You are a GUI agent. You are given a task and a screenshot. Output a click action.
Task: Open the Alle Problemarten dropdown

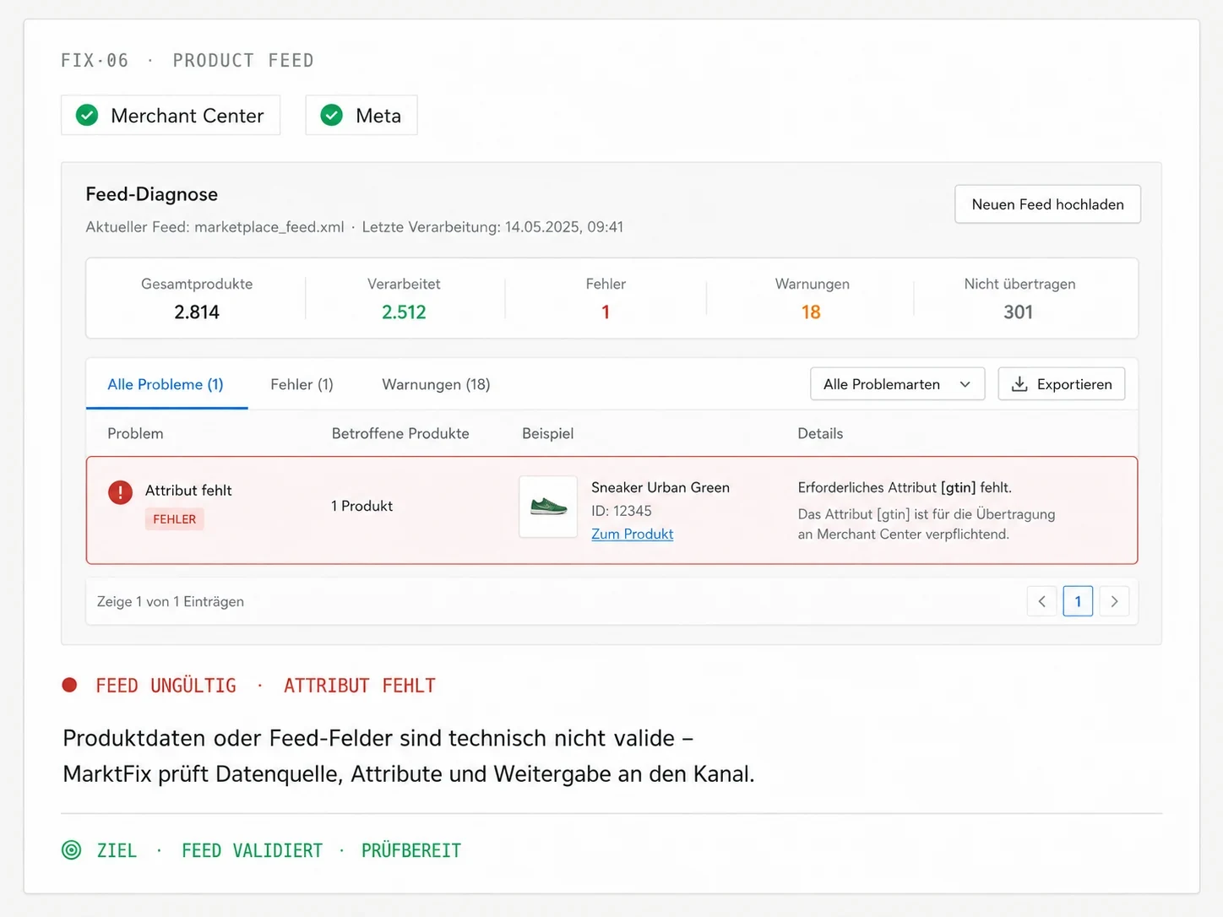pos(897,384)
